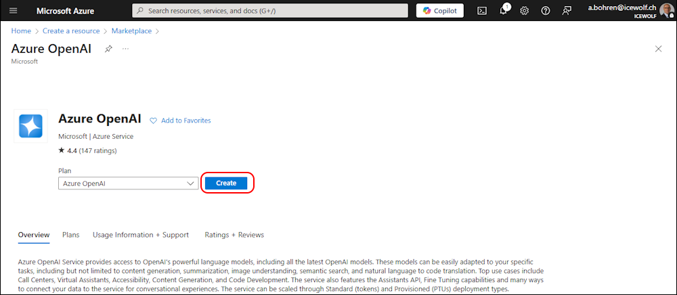
Task: Open the Azure portal hamburger menu
Action: (14, 11)
